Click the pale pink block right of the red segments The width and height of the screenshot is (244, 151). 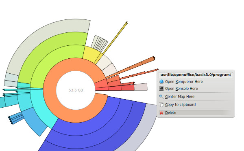141,87
